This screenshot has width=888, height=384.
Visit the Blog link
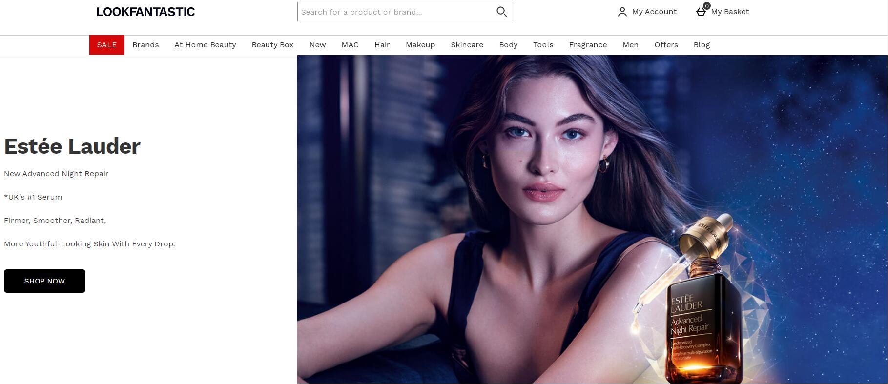coord(702,45)
